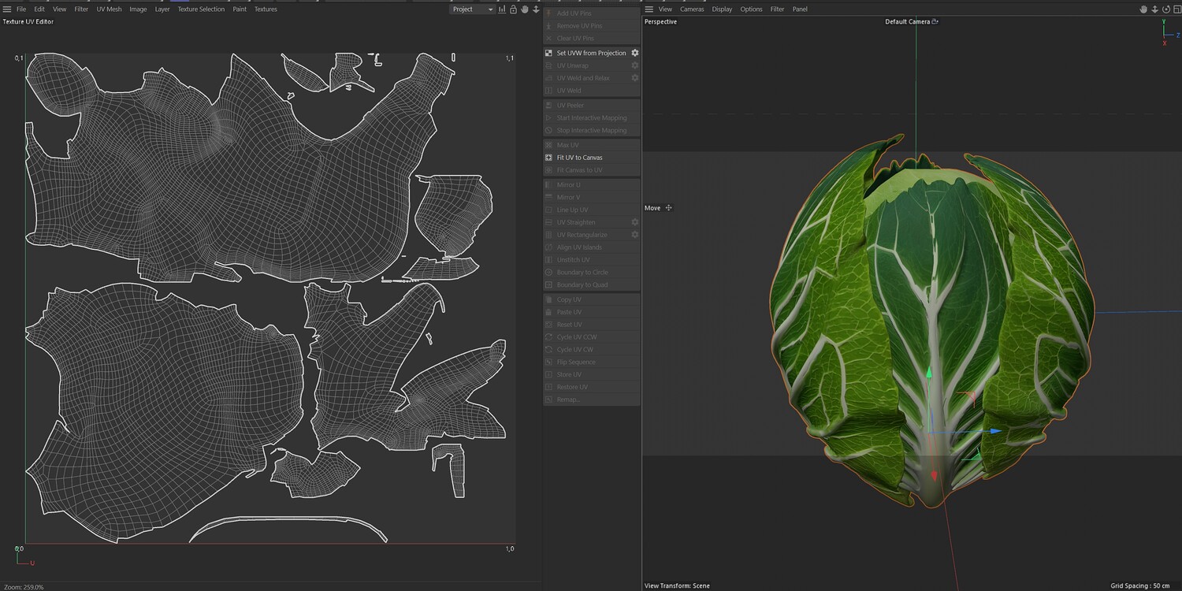Click Remove UV Pins command

[x=591, y=26]
